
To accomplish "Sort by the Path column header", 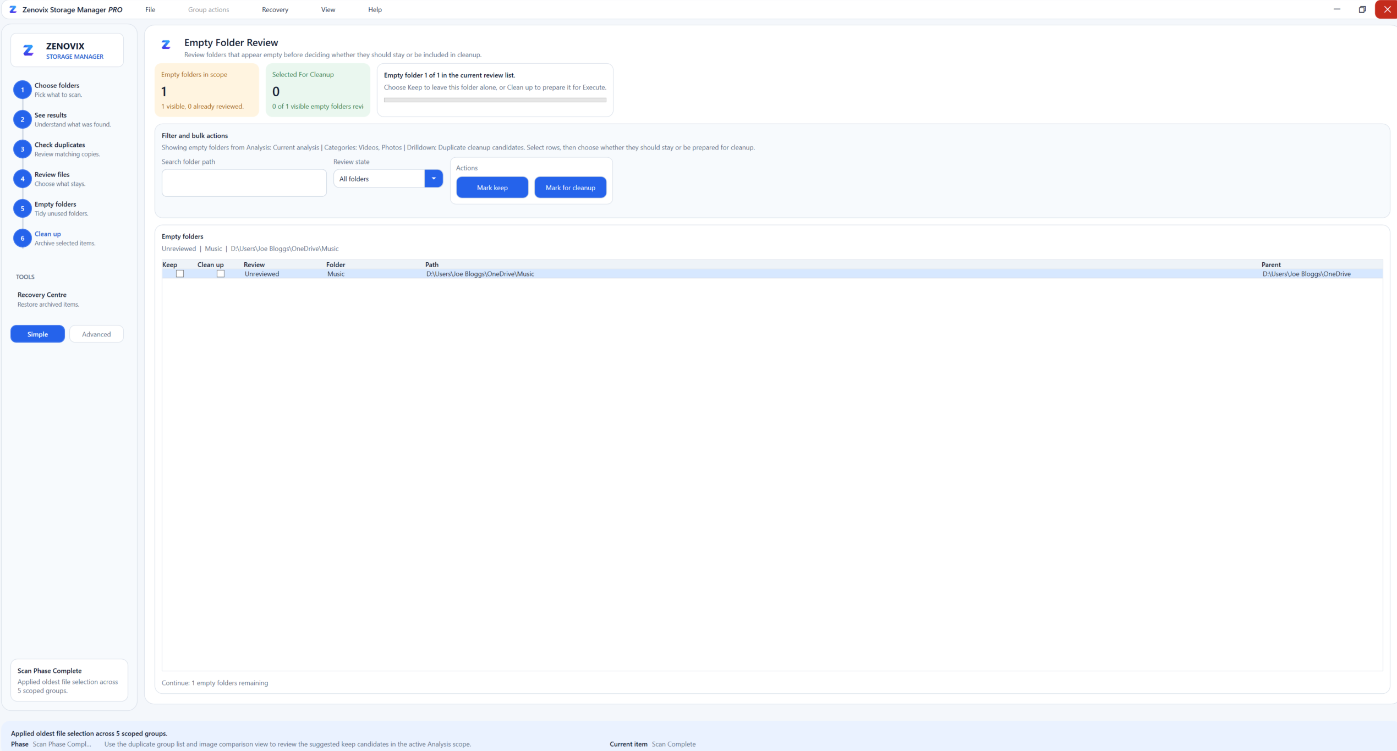I will click(432, 264).
